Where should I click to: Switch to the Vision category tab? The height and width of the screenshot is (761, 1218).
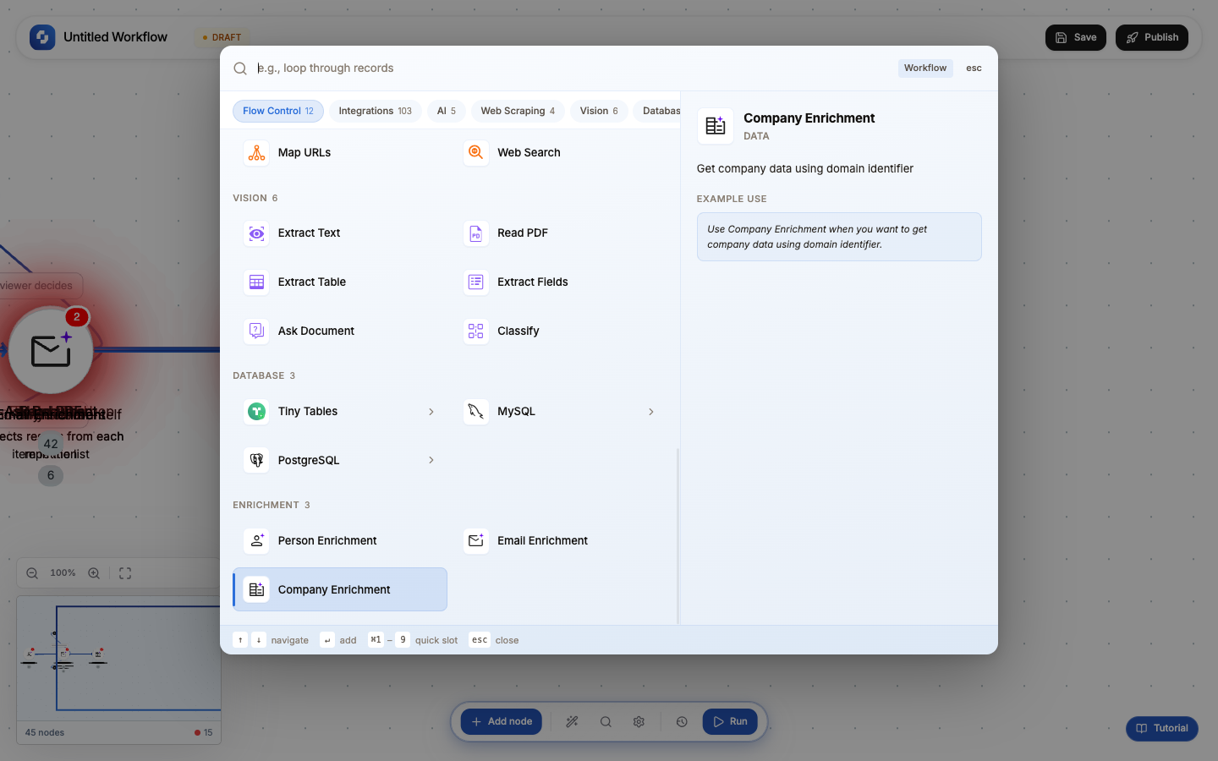point(599,111)
